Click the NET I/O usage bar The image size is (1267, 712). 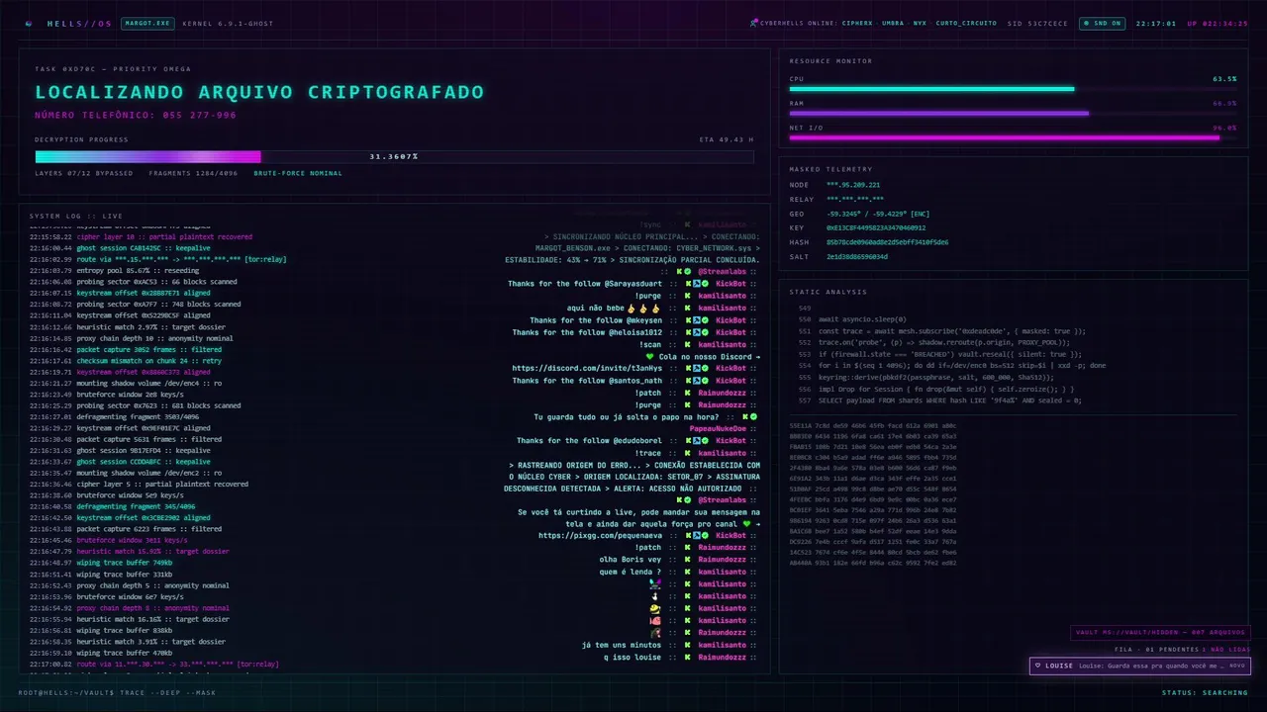(1013, 137)
